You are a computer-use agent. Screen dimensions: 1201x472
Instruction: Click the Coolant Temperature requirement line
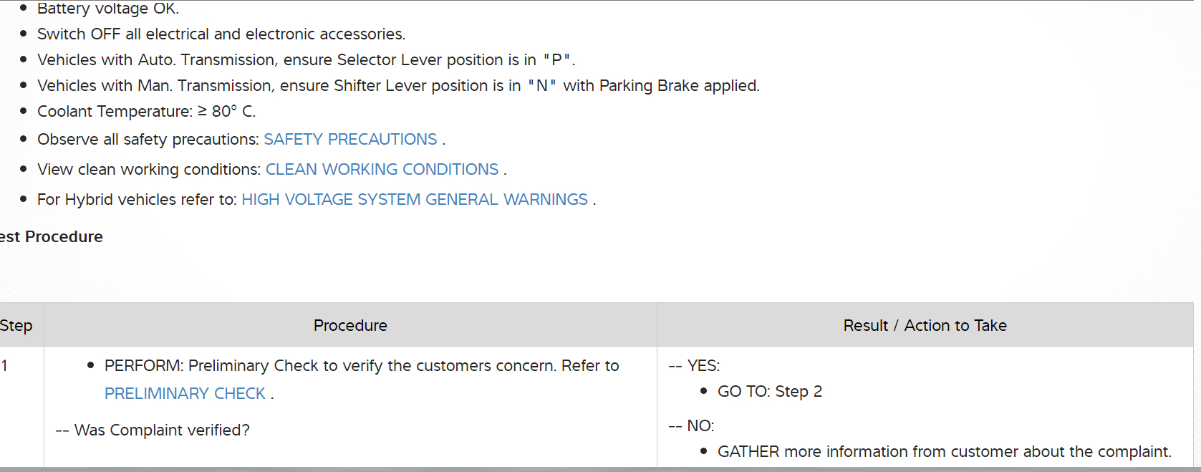pyautogui.click(x=146, y=111)
